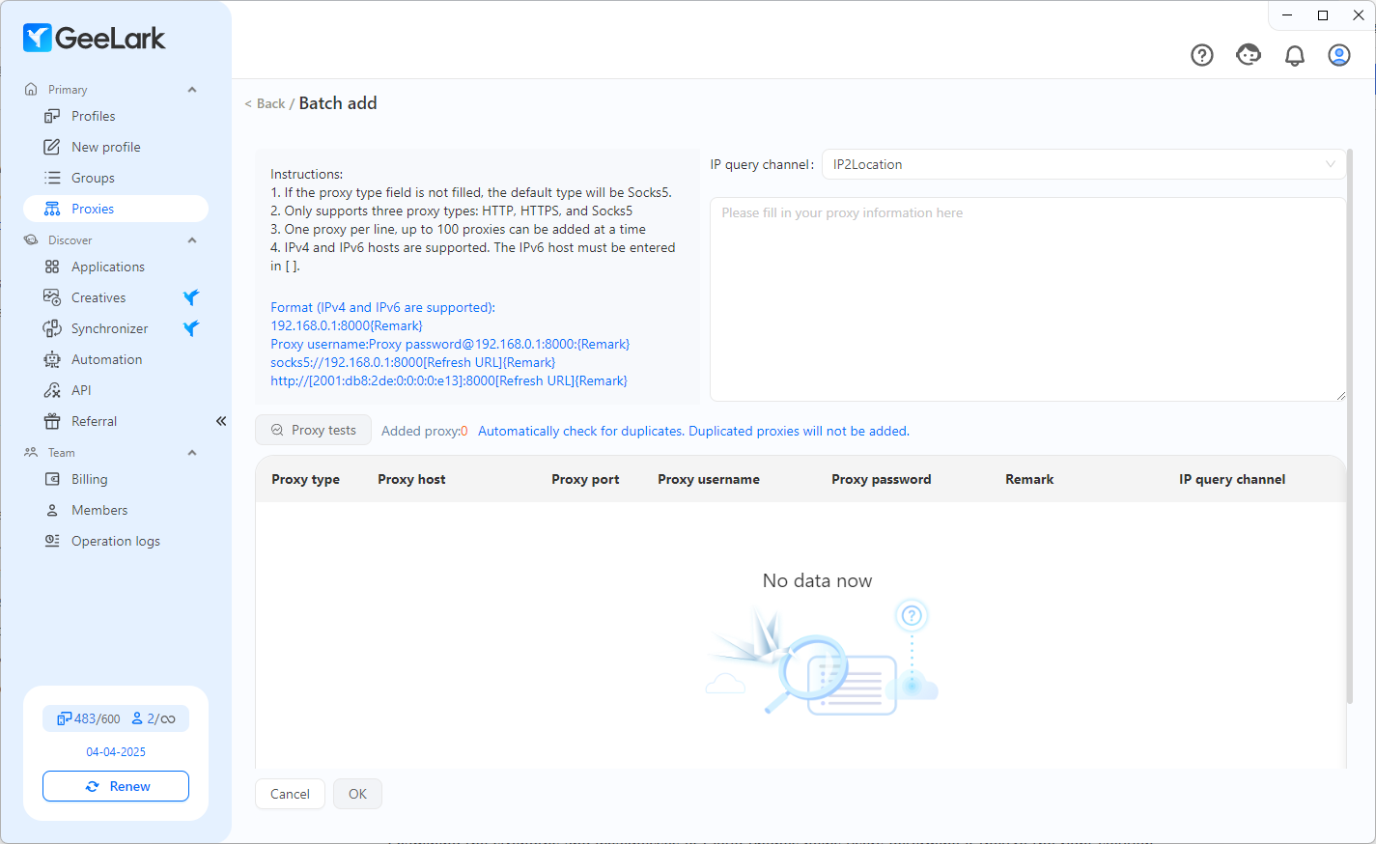1376x844 pixels.
Task: Click the OK button
Action: pos(357,794)
